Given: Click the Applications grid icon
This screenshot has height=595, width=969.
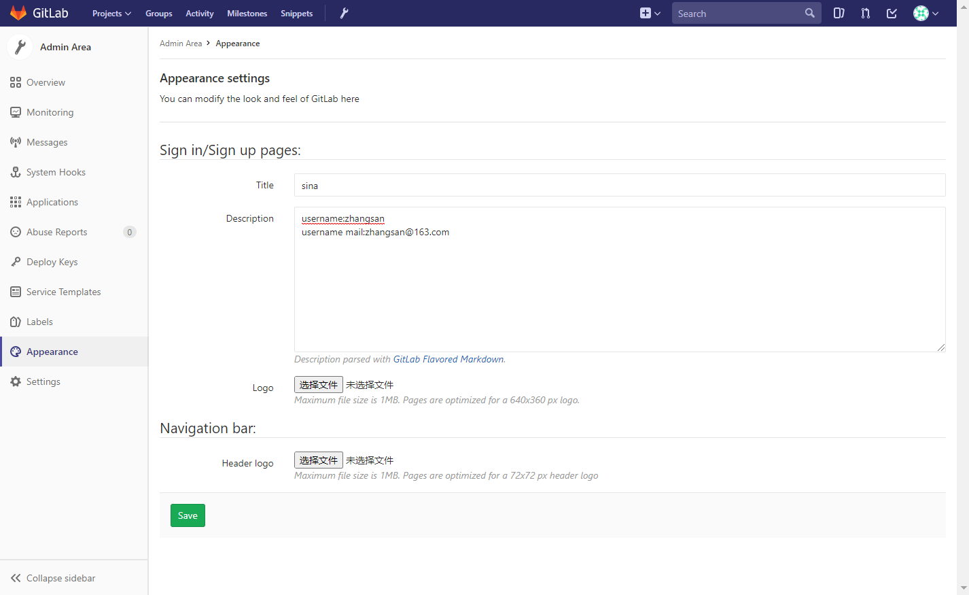Looking at the screenshot, I should 16,202.
